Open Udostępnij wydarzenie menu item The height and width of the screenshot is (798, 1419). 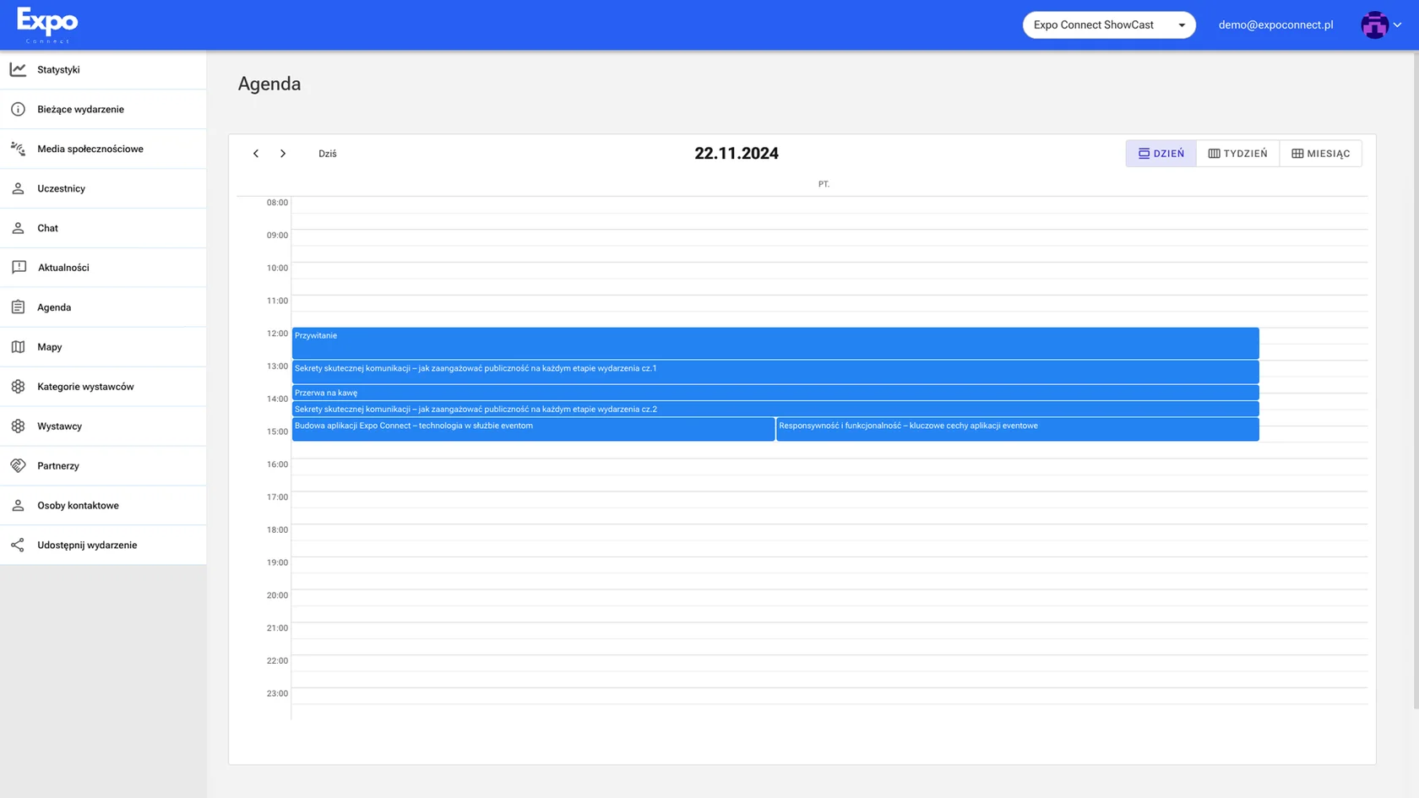[103, 545]
